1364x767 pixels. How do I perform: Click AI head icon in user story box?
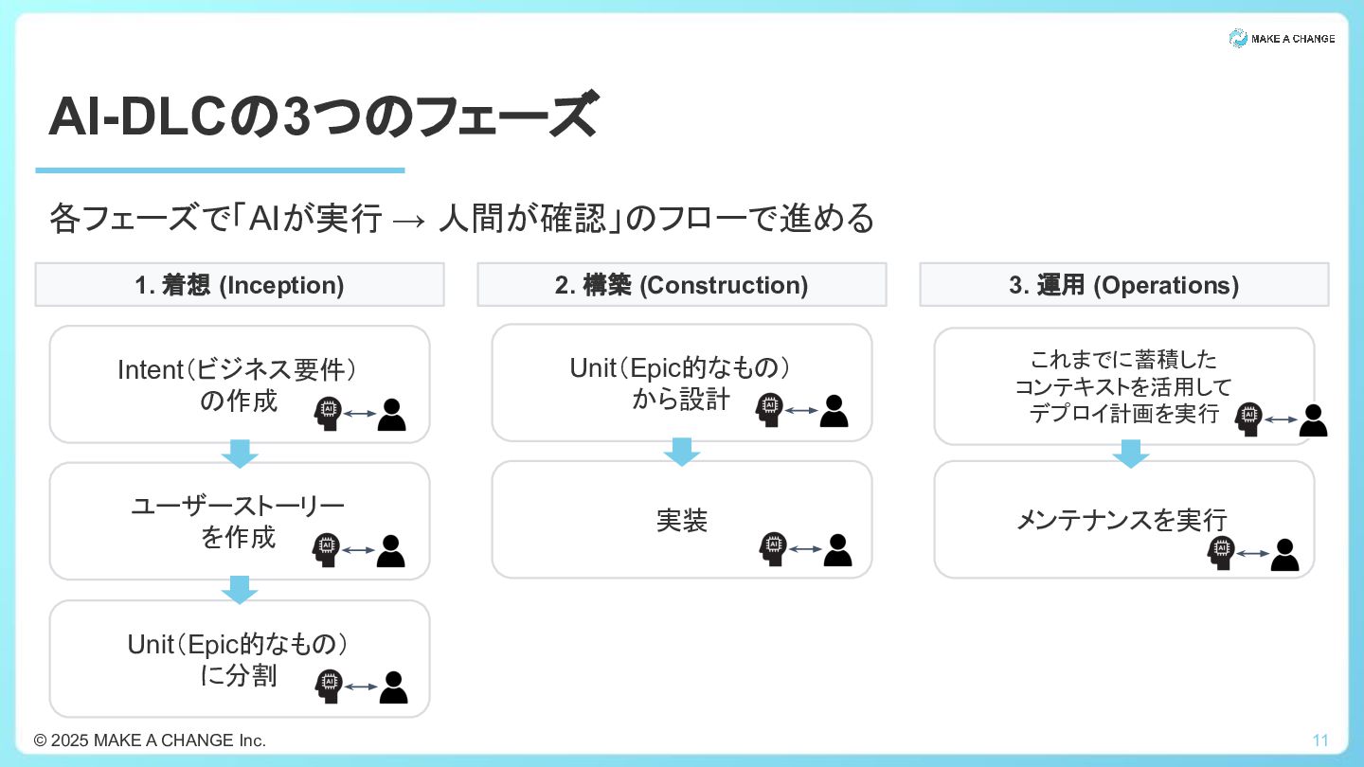[x=328, y=549]
